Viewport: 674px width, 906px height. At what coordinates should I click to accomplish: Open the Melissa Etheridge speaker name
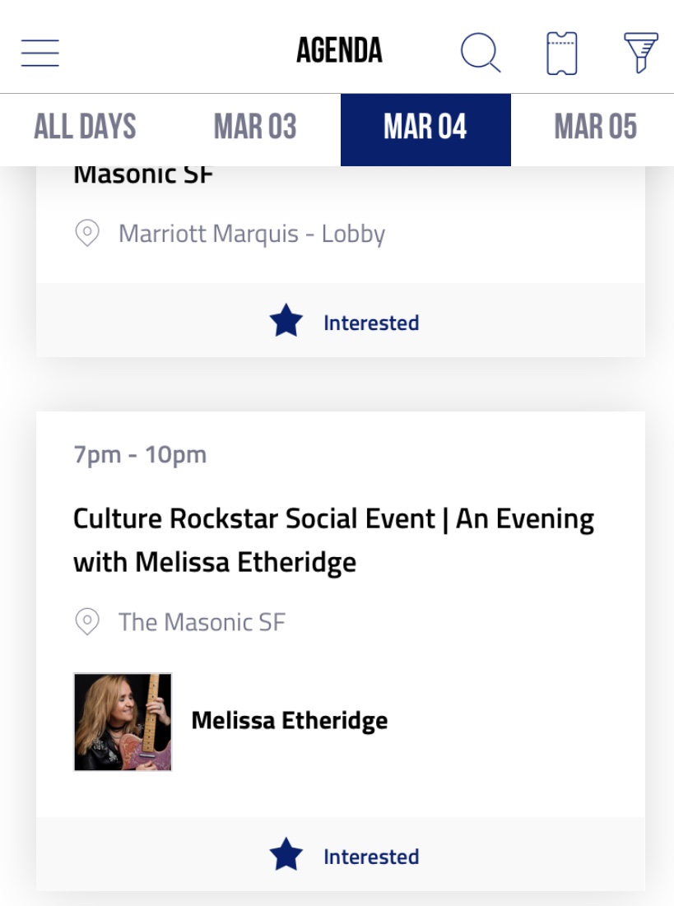289,721
